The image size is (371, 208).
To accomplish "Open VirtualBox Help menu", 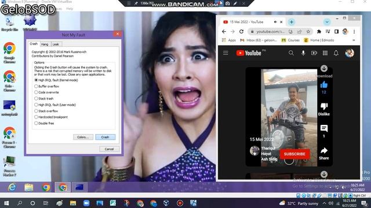I will click(70, 9).
